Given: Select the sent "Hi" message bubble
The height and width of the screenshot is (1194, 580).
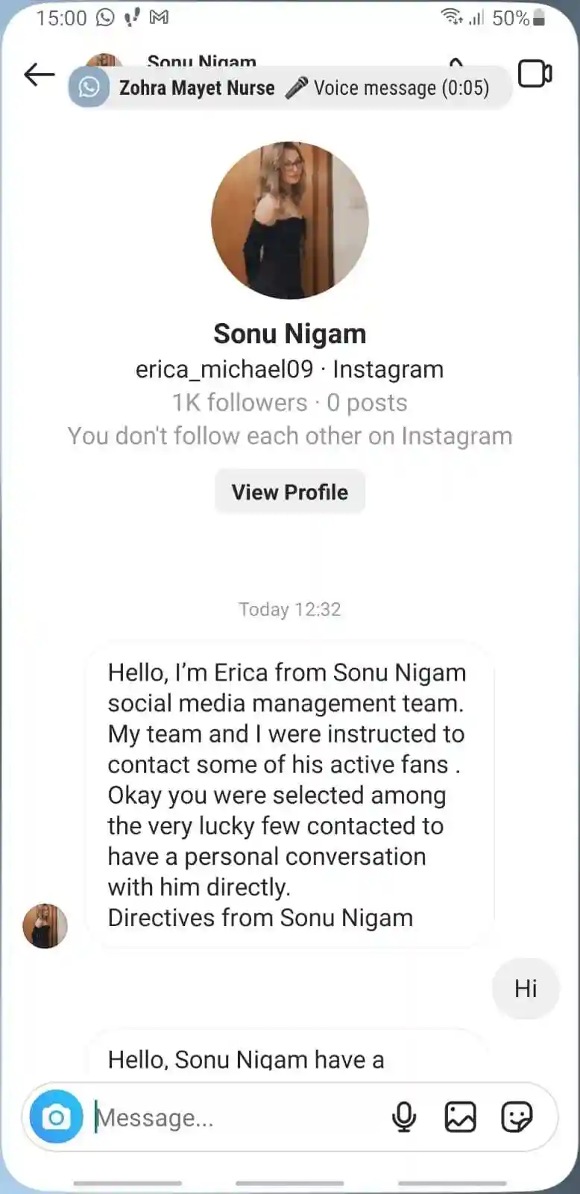Looking at the screenshot, I should [x=526, y=989].
